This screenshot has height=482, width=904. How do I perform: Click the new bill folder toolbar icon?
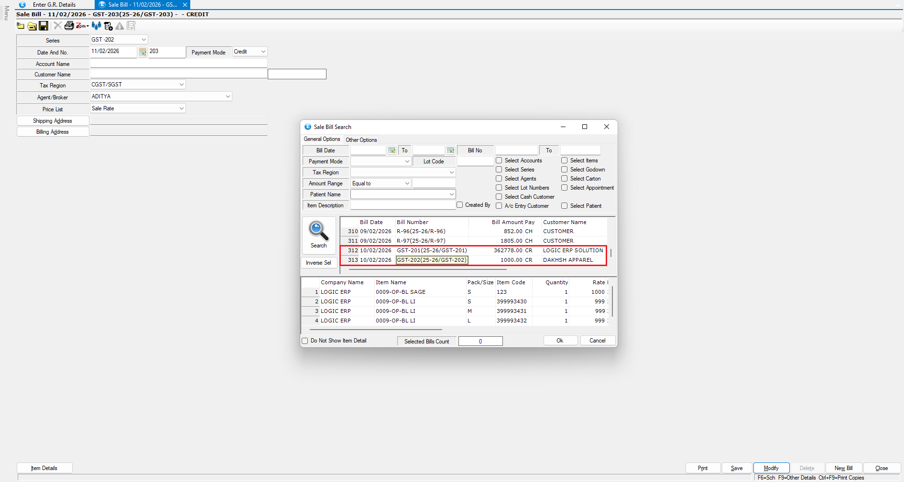click(21, 26)
